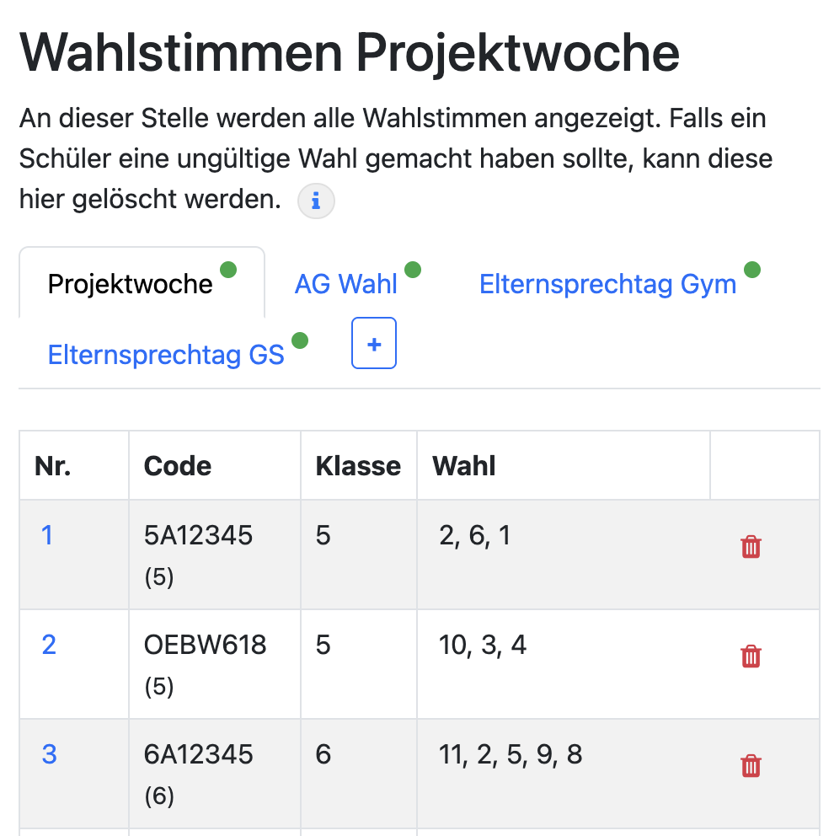This screenshot has height=836, width=834.
Task: Select the Projektwoche tab
Action: (130, 284)
